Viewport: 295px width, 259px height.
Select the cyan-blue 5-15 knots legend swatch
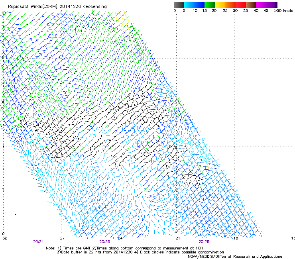click(194, 5)
